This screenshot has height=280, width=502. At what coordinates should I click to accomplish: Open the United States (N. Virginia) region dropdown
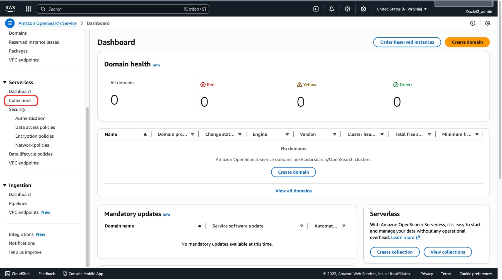coord(401,9)
